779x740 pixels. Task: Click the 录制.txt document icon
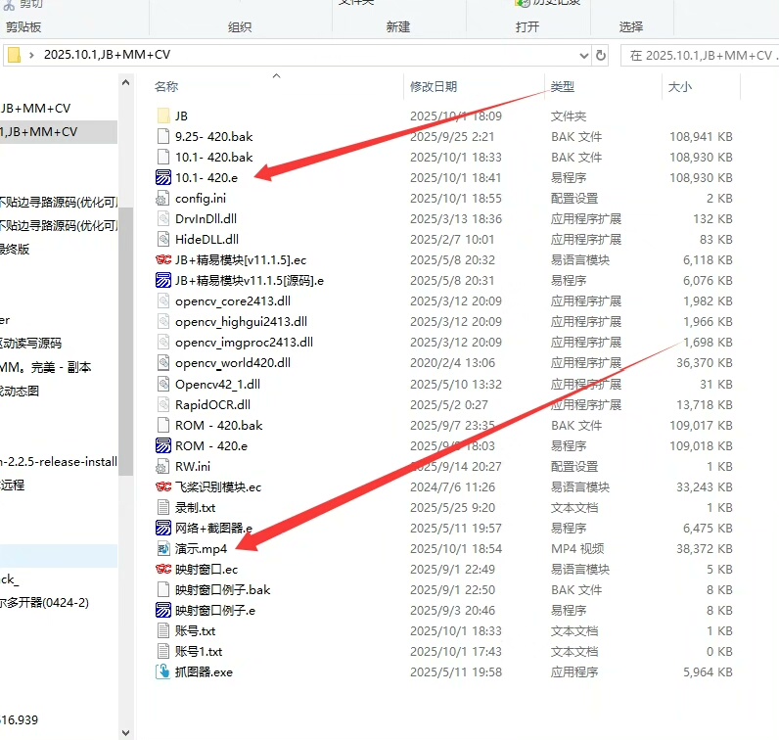[163, 507]
